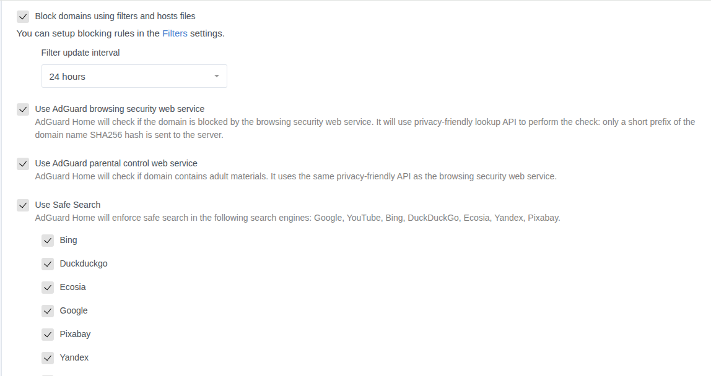711x376 pixels.
Task: Toggle the AdGuard parental control checkbox
Action: pos(23,164)
